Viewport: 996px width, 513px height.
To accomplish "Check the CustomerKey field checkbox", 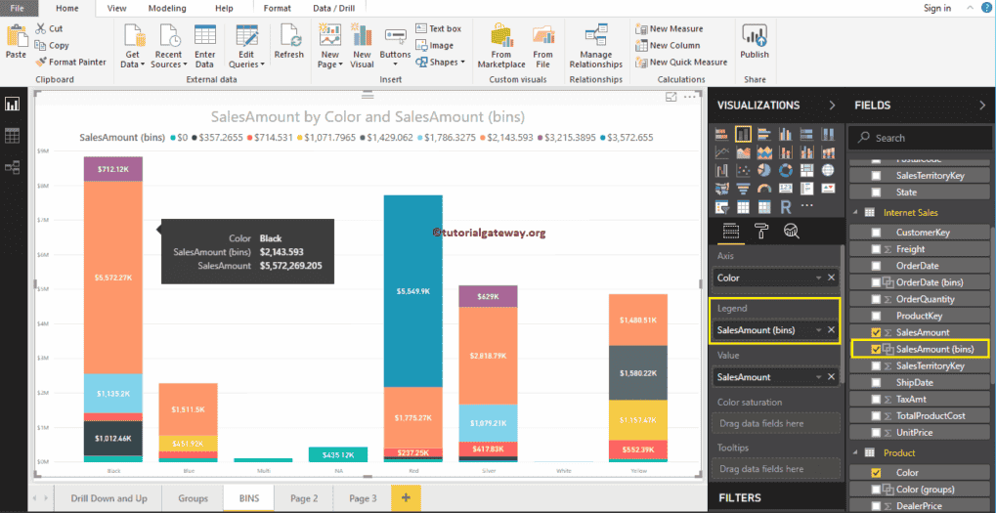I will tap(876, 233).
